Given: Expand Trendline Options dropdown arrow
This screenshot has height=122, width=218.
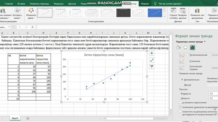Looking at the screenshot, I should click(x=205, y=42).
